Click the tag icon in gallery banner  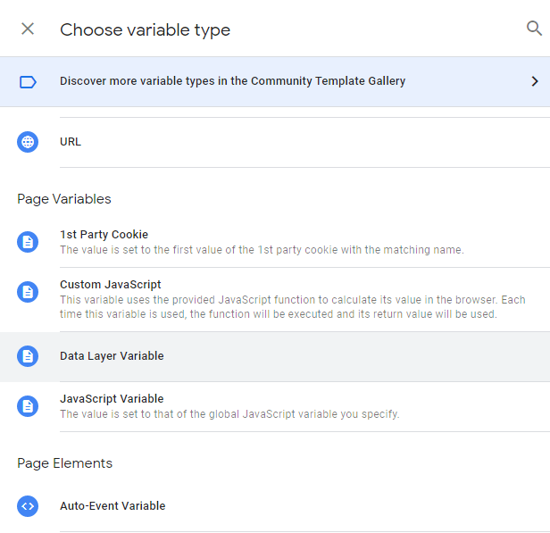click(x=28, y=82)
